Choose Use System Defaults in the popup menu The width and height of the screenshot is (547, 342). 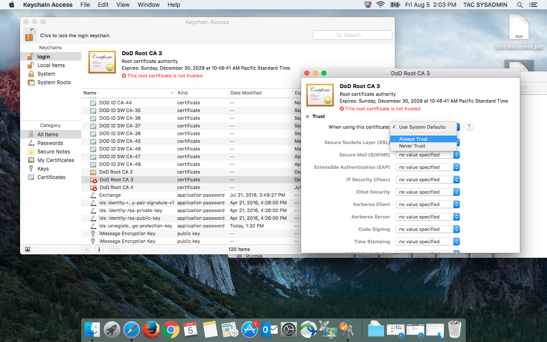[423, 127]
